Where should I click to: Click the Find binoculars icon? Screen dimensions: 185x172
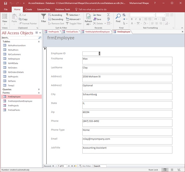point(118,17)
